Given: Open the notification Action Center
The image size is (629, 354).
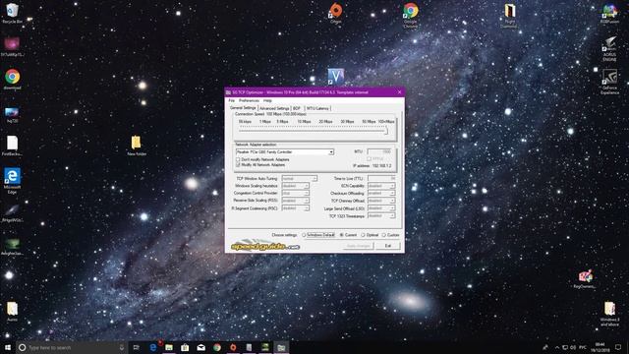Looking at the screenshot, I should tap(618, 347).
